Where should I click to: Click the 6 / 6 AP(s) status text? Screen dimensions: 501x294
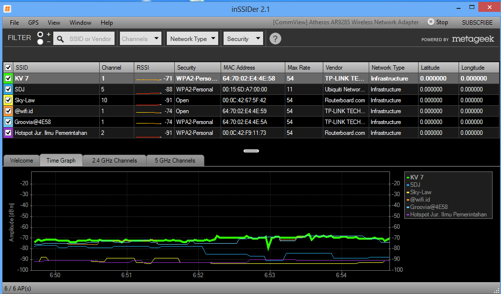pos(18,288)
